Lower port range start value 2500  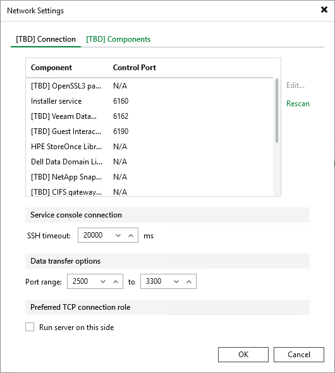click(x=103, y=282)
